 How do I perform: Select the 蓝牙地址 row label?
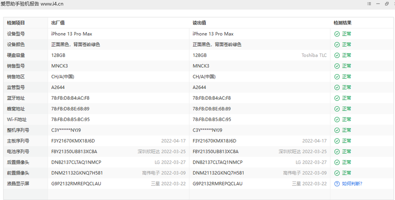point(16,98)
